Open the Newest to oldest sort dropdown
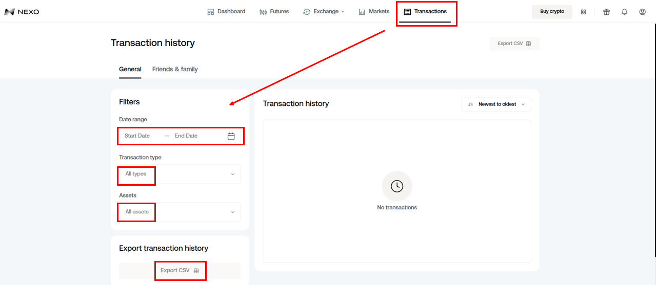This screenshot has height=285, width=656. coord(496,104)
